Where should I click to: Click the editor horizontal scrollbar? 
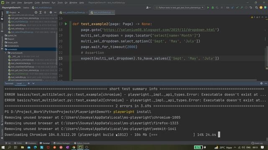(x=165, y=80)
